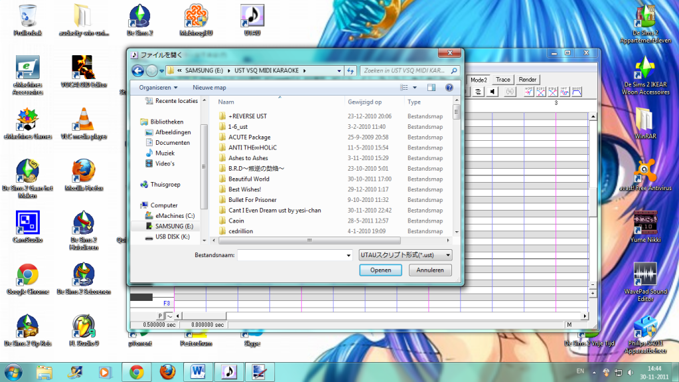The image size is (679, 382).
Task: Select the Trace tab in UTAU
Action: coord(503,80)
